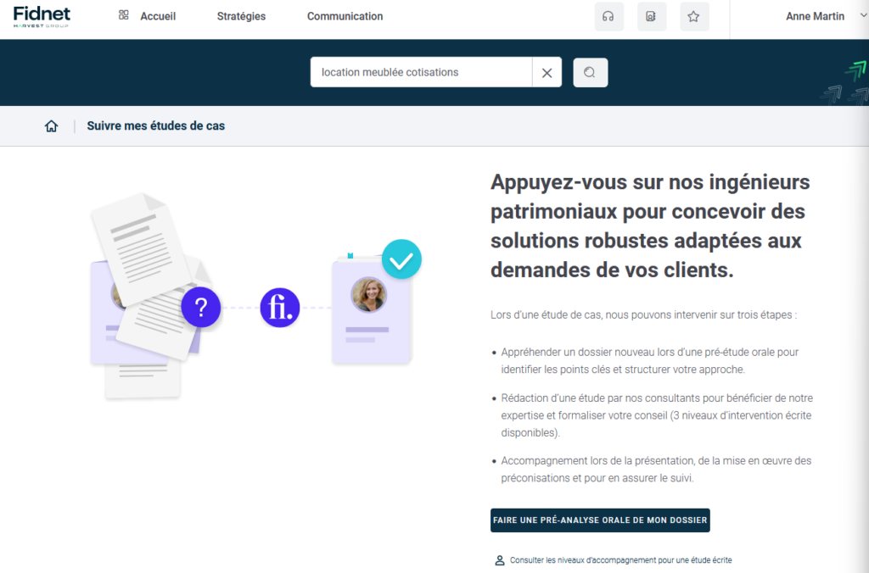Click the grid icon beside Accueil
The image size is (869, 573).
click(x=124, y=15)
